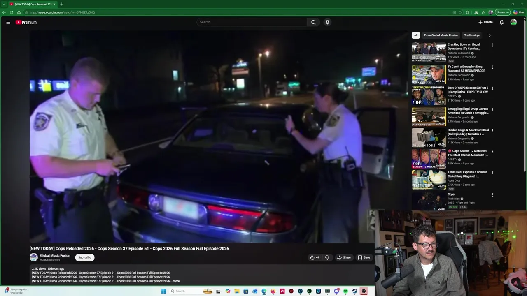Like this video
Viewport: 527px width, 296px height.
tap(315, 257)
